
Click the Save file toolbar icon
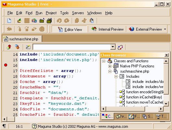(x=27, y=21)
